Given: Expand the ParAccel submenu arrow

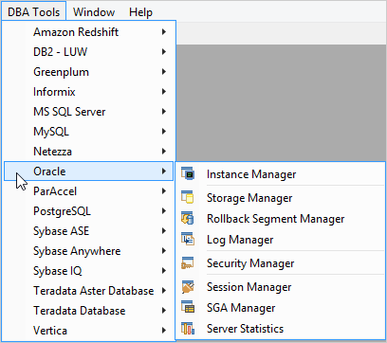Looking at the screenshot, I should [164, 191].
